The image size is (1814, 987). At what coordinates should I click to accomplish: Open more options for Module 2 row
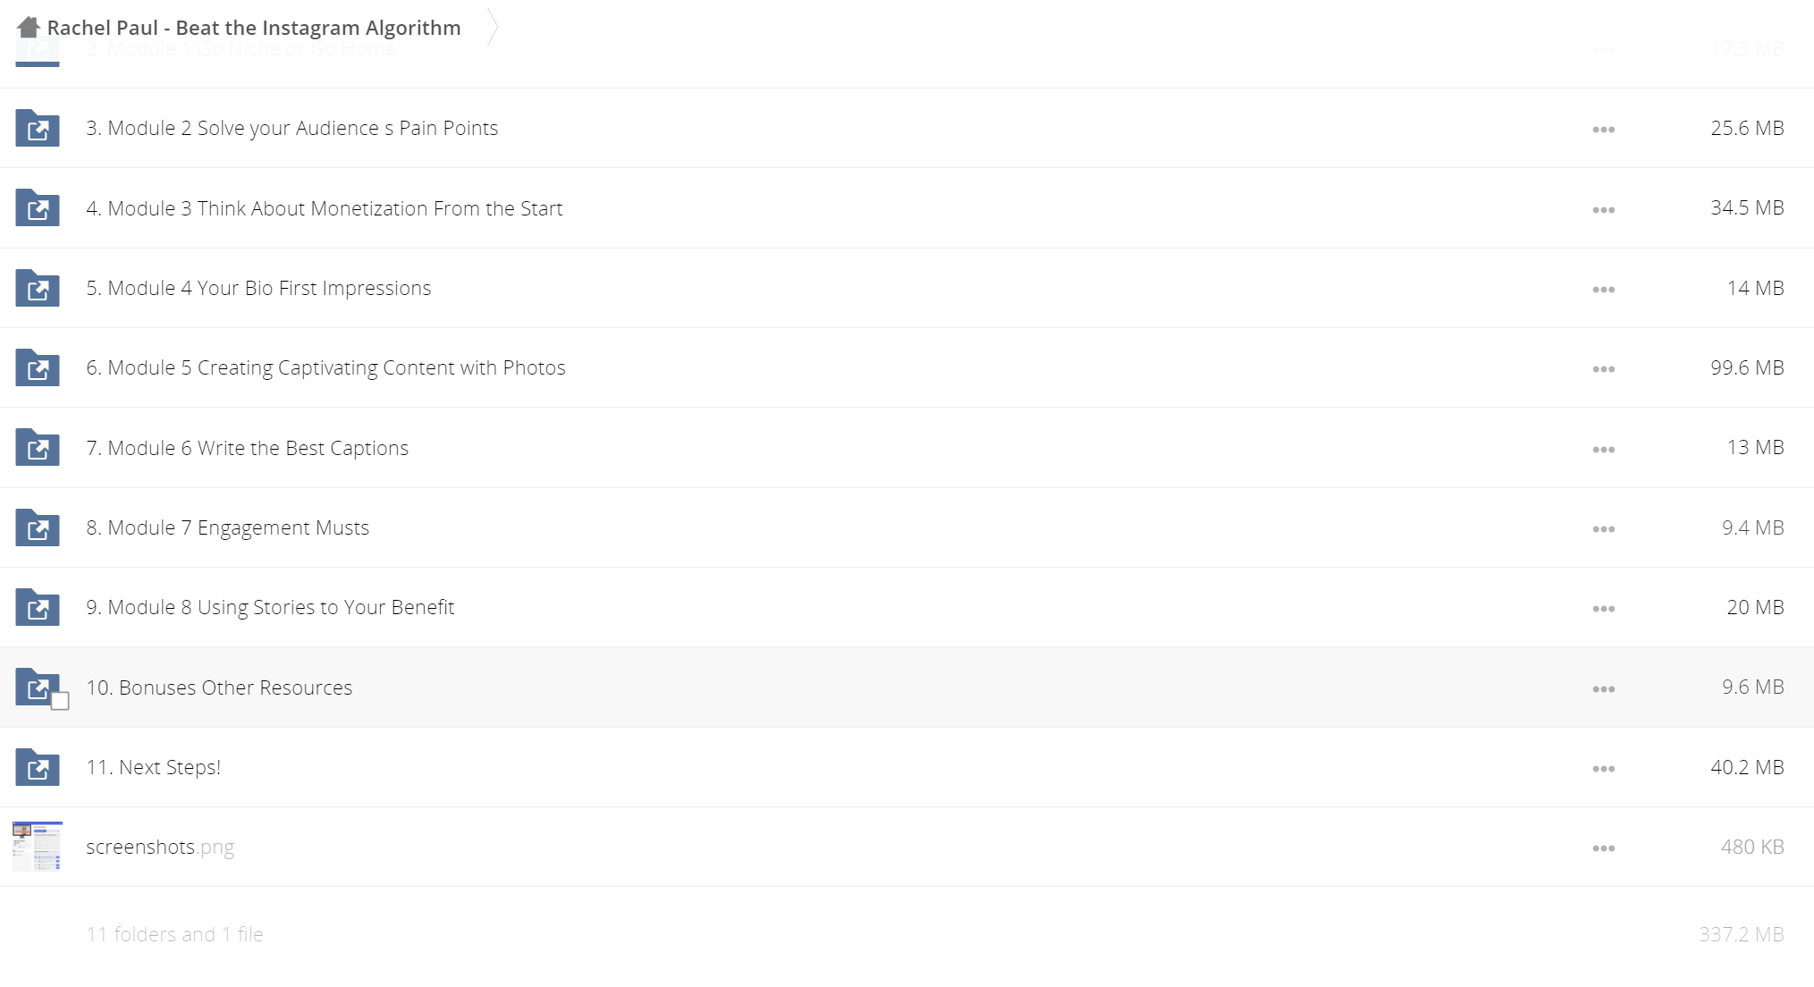pos(1603,130)
